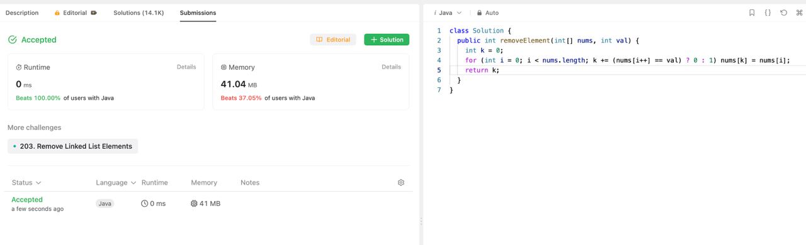Click the keyboard shortcuts command icon
The width and height of the screenshot is (806, 245).
coord(799,13)
